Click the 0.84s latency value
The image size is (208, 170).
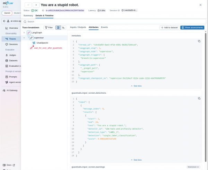pyautogui.click(x=101, y=10)
